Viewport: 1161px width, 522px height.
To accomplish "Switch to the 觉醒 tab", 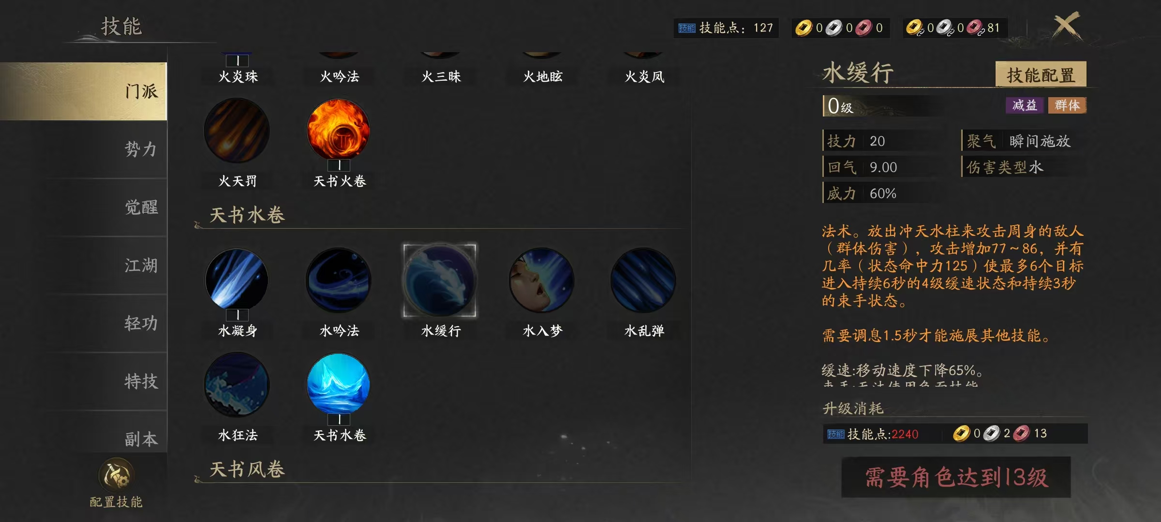I will tap(141, 207).
